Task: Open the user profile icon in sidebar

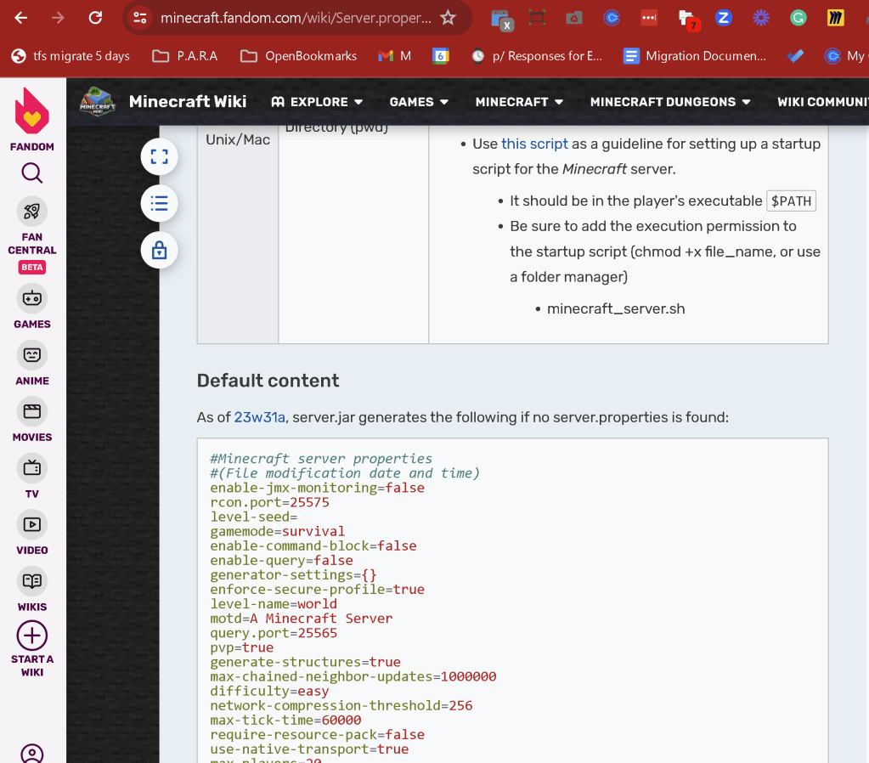Action: (32, 755)
